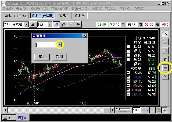Click the erase-all tool below the eraser

[165, 51]
